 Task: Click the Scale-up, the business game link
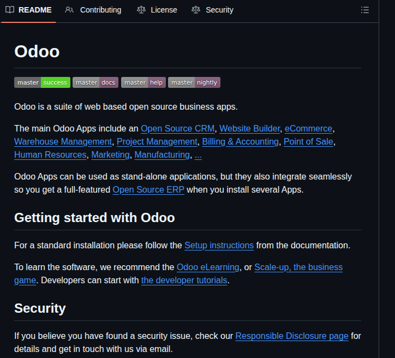point(298,267)
